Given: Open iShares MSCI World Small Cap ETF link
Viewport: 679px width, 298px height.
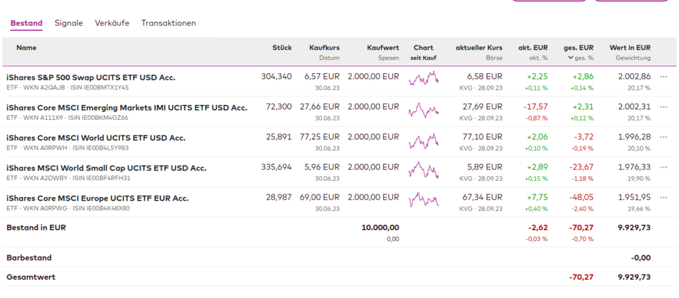Looking at the screenshot, I should coord(106,168).
